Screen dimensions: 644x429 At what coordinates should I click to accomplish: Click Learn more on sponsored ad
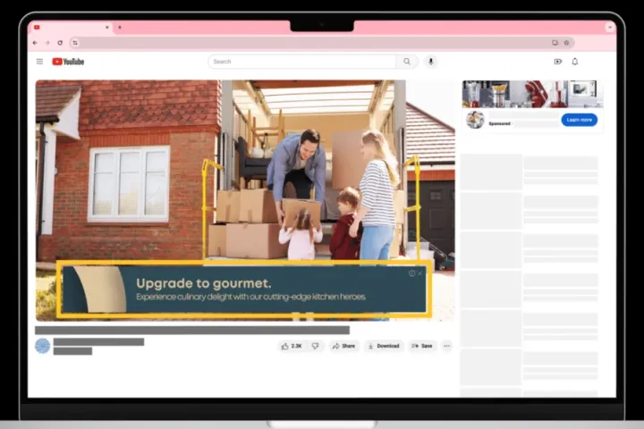click(x=579, y=120)
